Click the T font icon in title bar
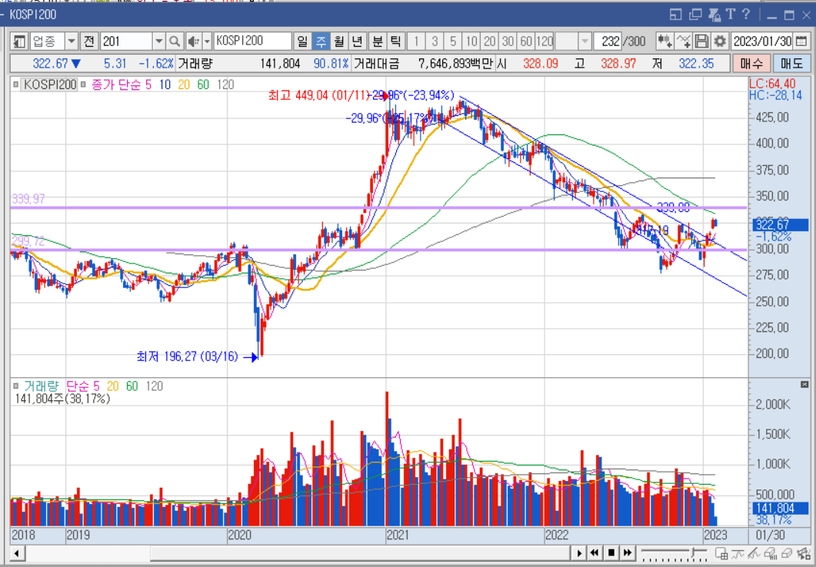This screenshot has height=567, width=816. (x=731, y=14)
